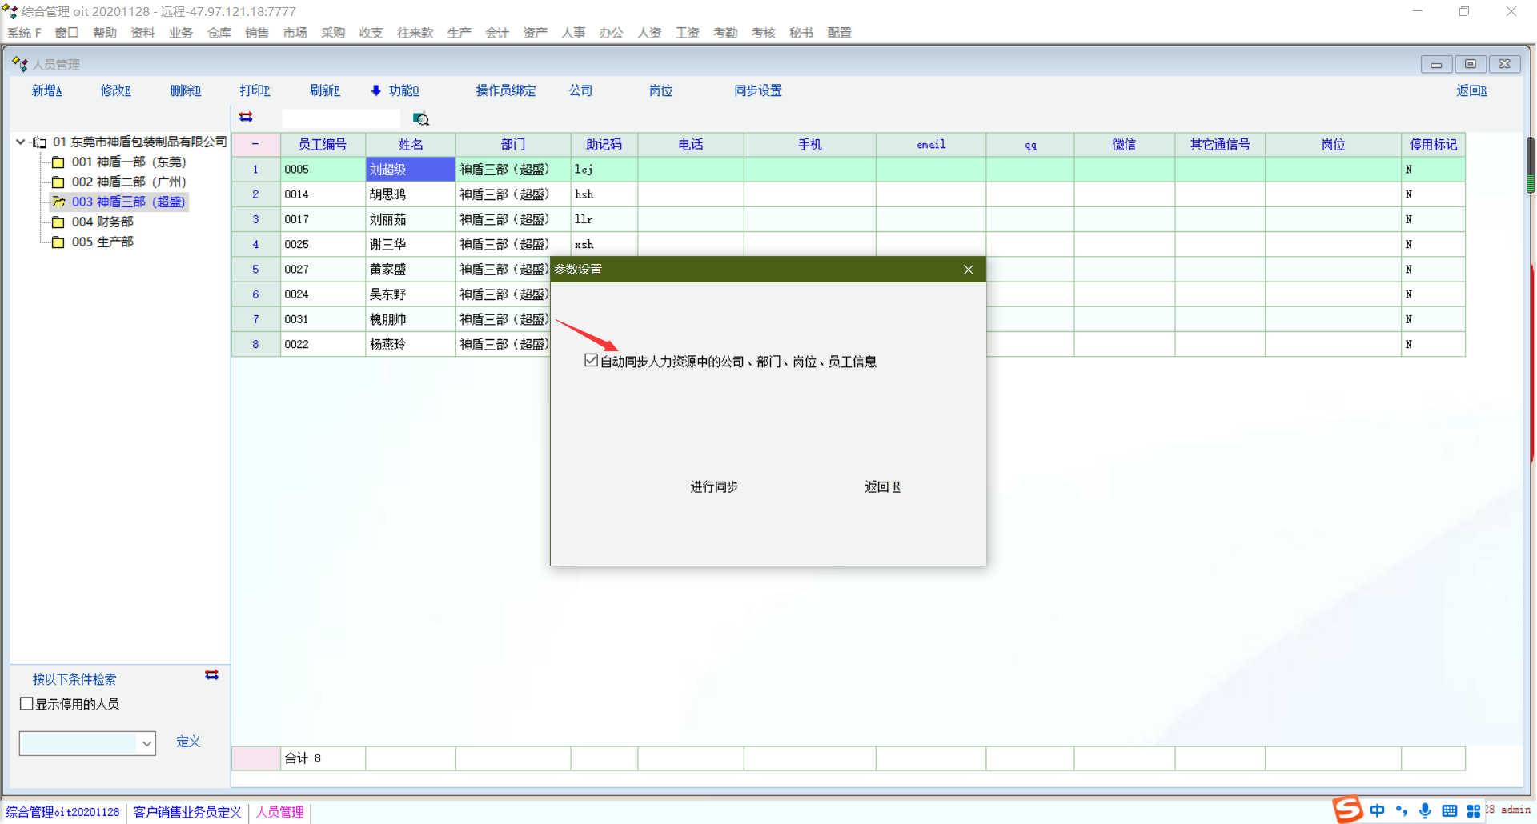Uncheck auto-sync HR information checkbox

coord(592,361)
